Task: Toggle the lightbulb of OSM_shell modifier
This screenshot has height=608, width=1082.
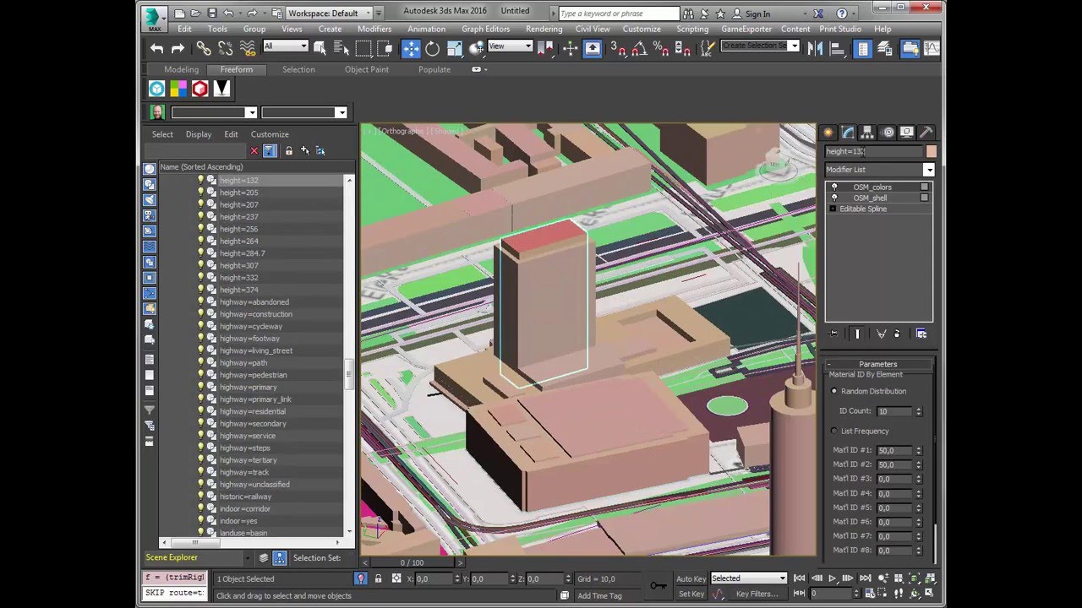Action: coord(834,198)
